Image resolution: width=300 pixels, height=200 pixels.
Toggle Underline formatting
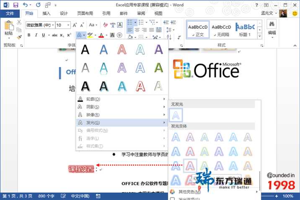[x=44, y=35]
